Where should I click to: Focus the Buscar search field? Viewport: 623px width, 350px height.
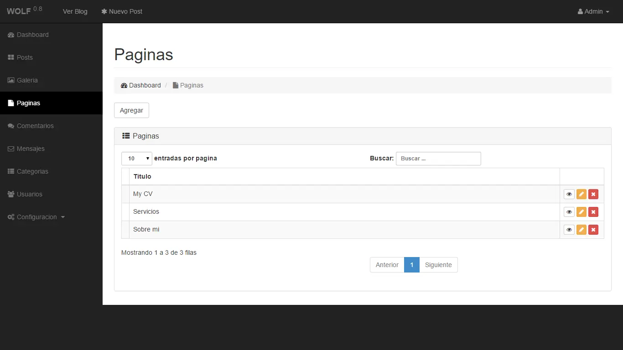click(x=438, y=159)
